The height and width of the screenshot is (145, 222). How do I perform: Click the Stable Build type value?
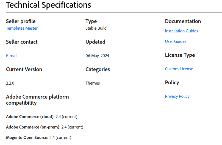(x=96, y=28)
